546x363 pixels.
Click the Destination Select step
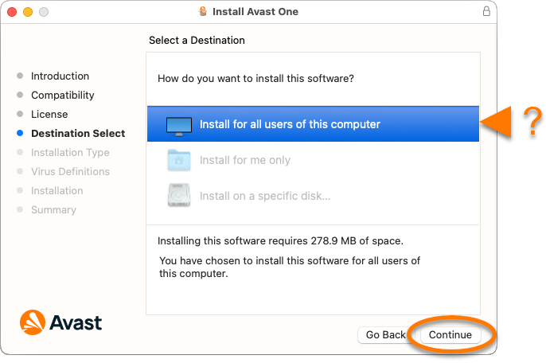pyautogui.click(x=78, y=134)
